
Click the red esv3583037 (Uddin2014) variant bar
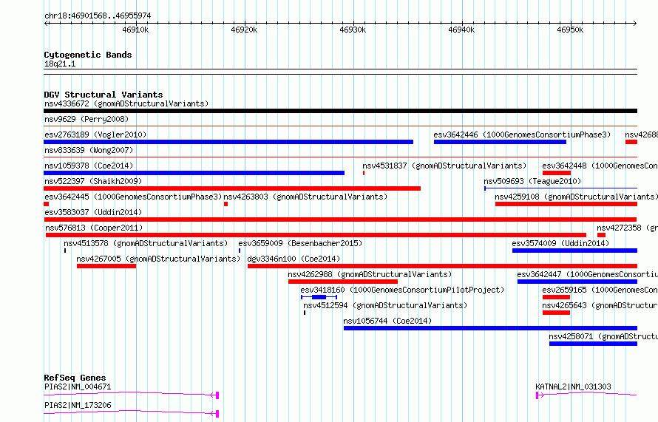[340, 219]
